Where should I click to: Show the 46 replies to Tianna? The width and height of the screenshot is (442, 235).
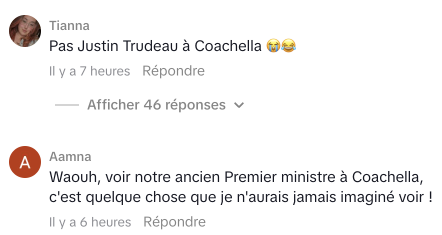pyautogui.click(x=156, y=105)
